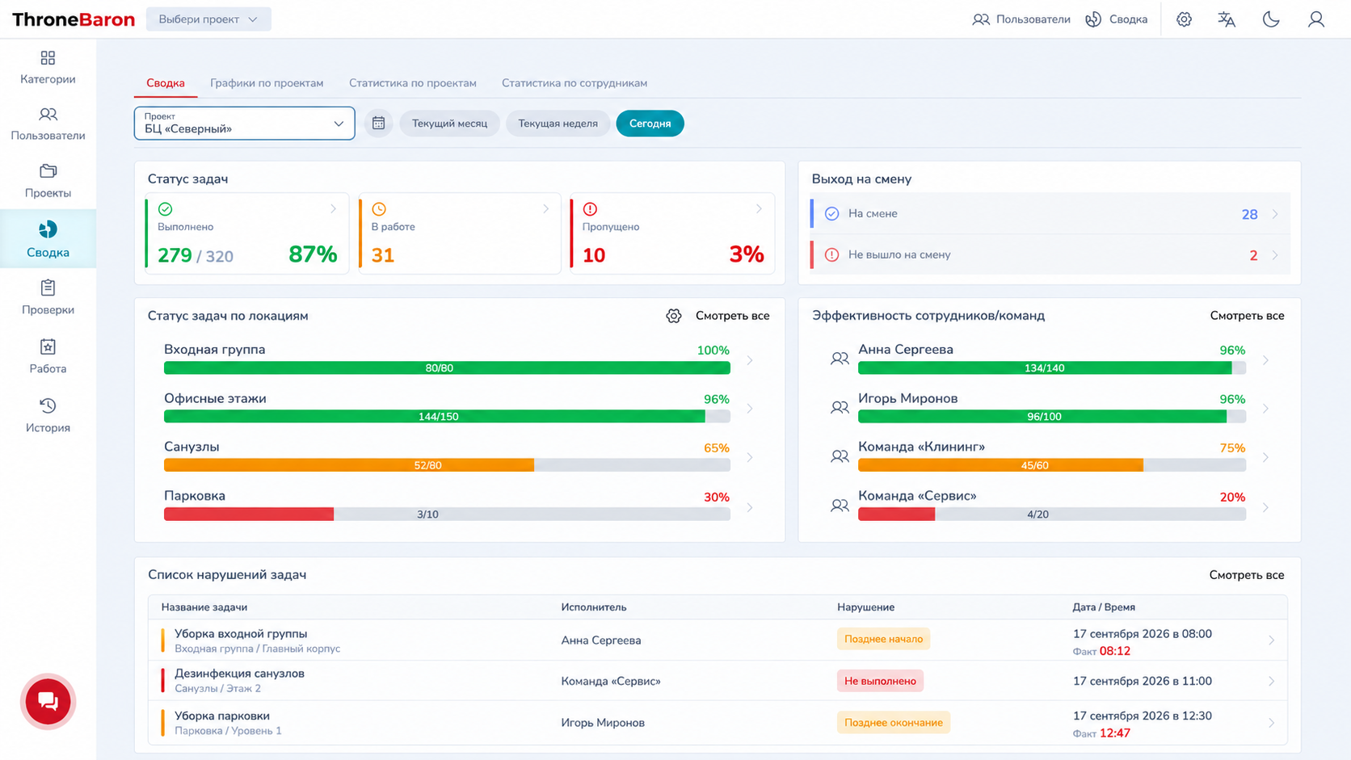Open Команда «Клининг» row chevron
This screenshot has width=1351, height=760.
click(1265, 458)
